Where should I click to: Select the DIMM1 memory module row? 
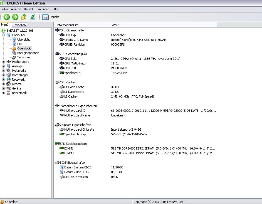tap(135, 148)
